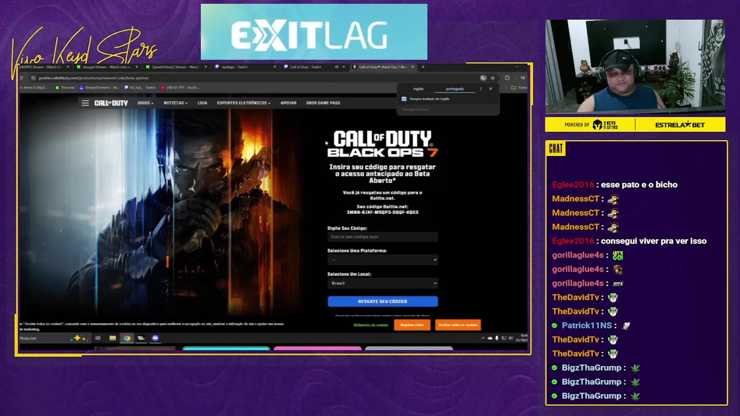Click the webcam video feed
Viewport: 740px width, 416px height.
[635, 66]
